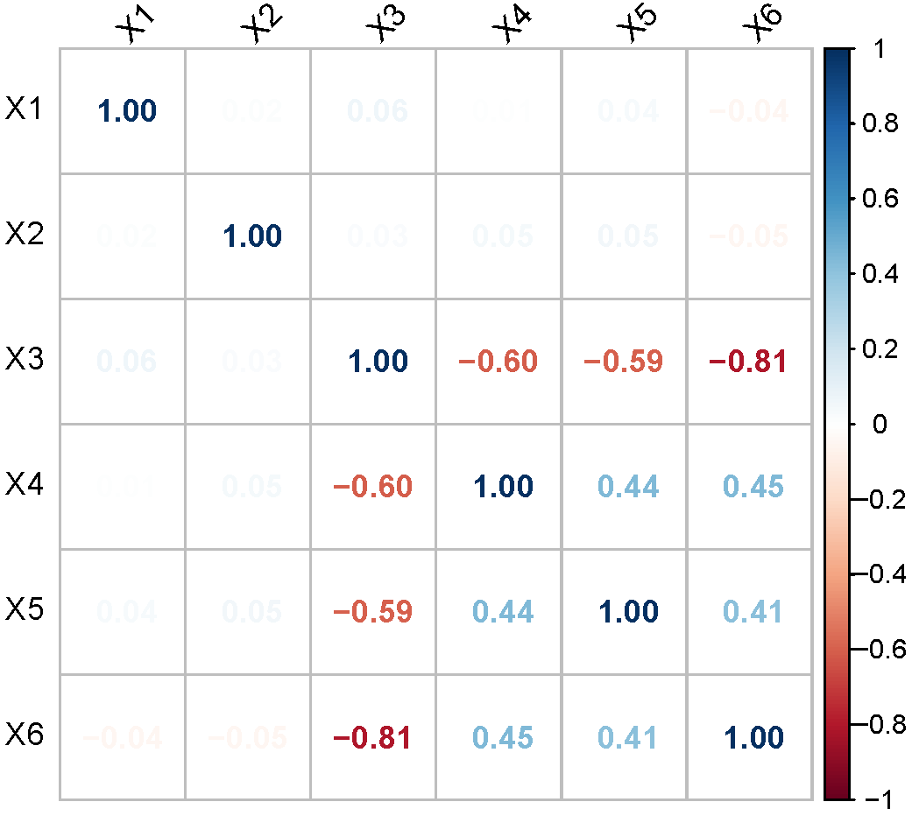Select the X6 row, X3 column cell showing −0.81

373,737
